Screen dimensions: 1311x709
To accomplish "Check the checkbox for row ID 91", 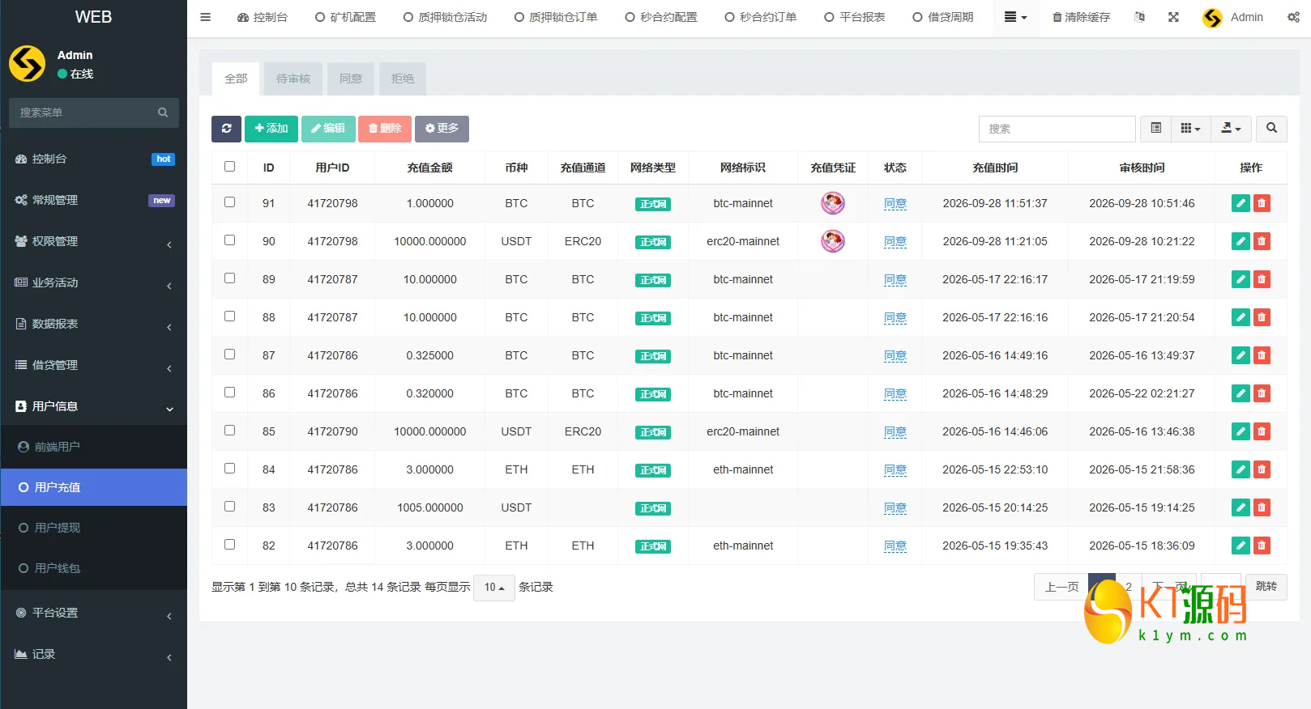I will tap(230, 202).
